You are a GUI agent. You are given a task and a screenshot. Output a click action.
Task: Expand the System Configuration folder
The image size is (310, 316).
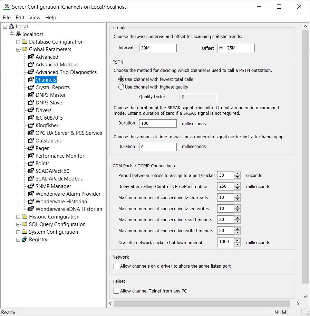(18, 232)
